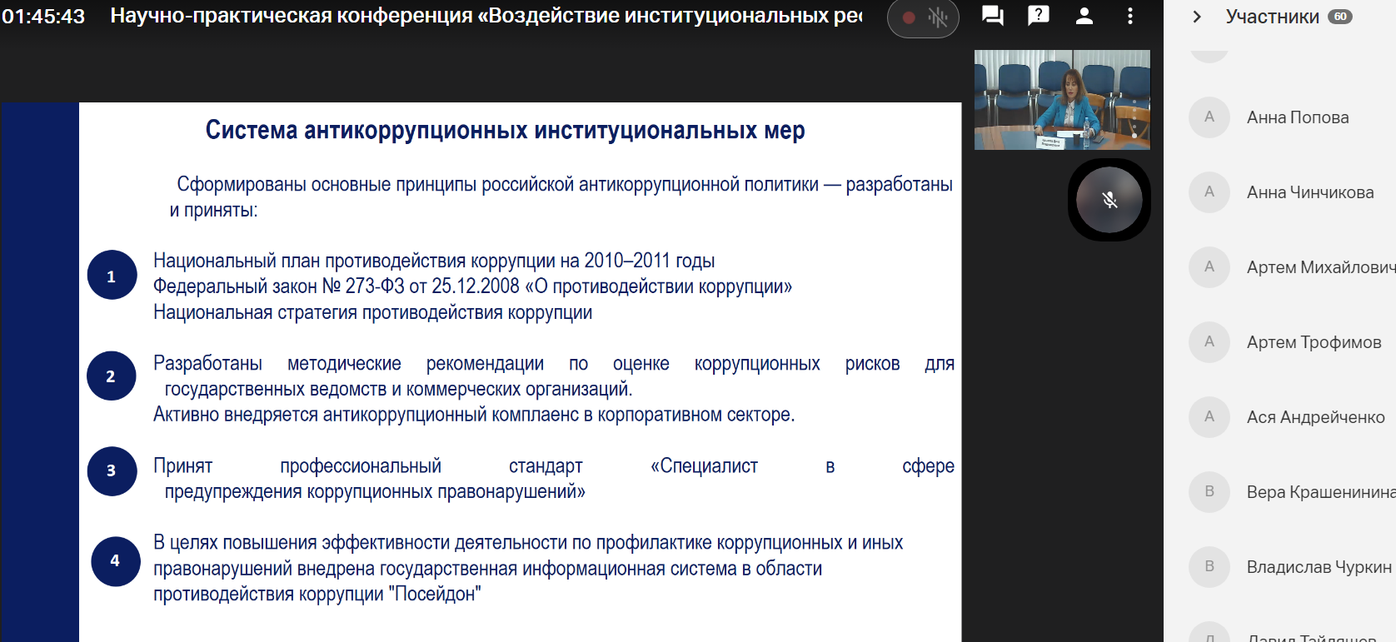Click the red recording indicator dot
The width and height of the screenshot is (1396, 642).
click(x=909, y=17)
